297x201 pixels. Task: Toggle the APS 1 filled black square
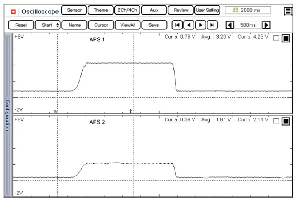[286, 38]
